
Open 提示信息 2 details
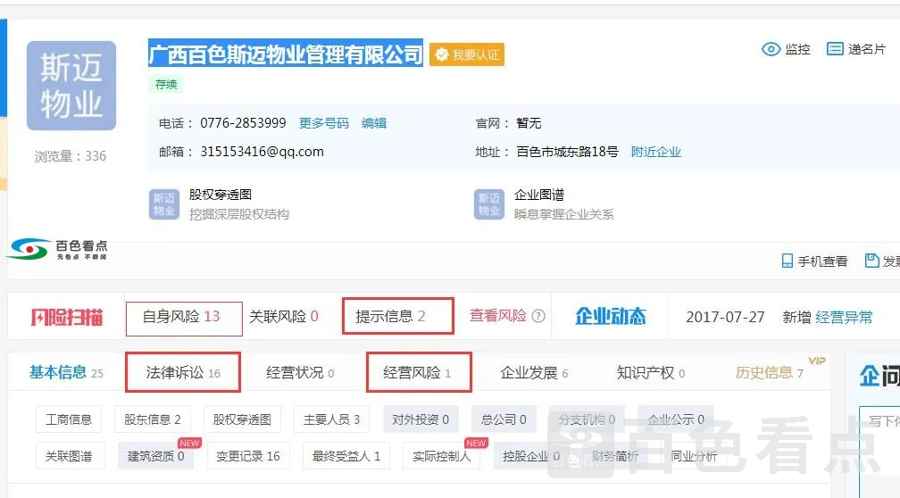click(397, 316)
